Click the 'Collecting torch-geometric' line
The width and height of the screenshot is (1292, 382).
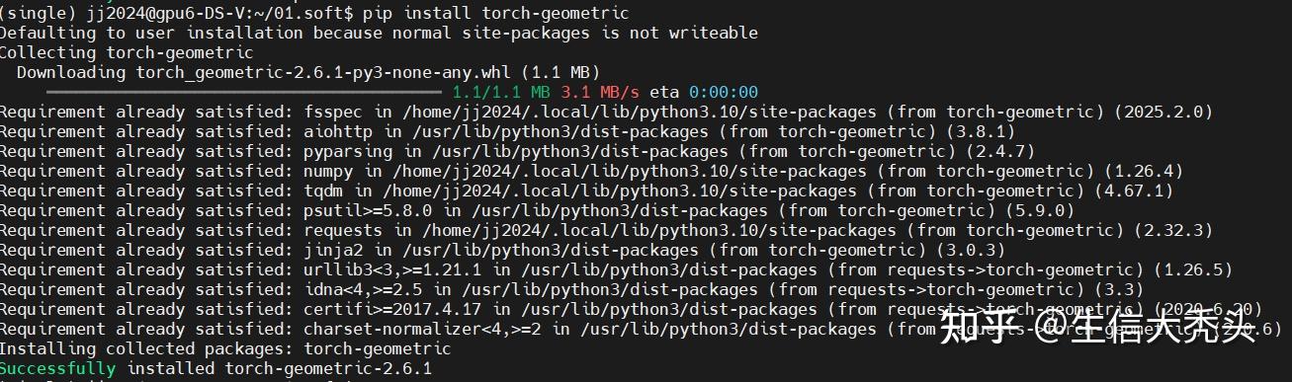click(127, 52)
